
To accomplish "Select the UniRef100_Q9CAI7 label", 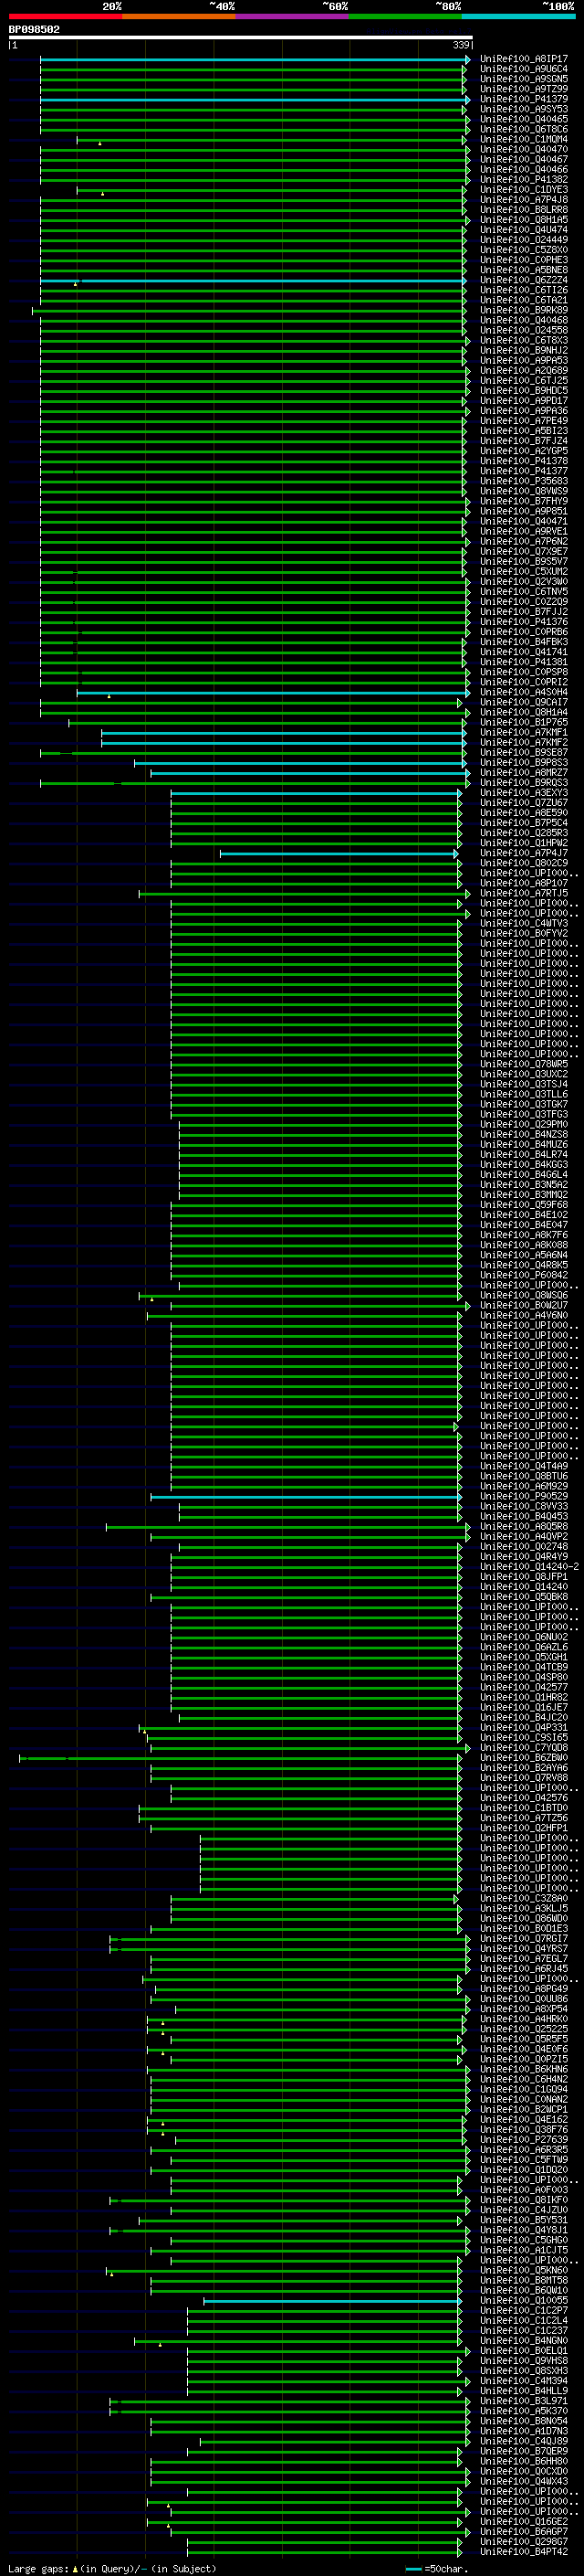I will [x=523, y=702].
